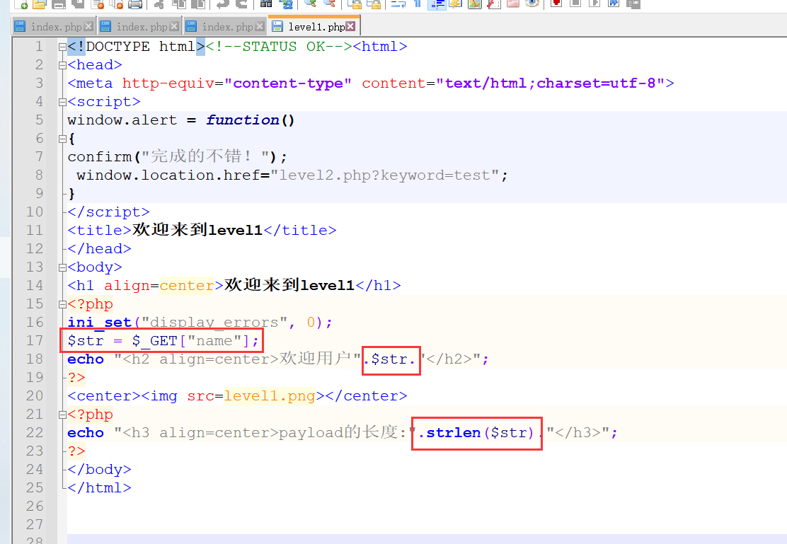Open the Replace dialog icon
Viewport: 787px width, 544px height.
(287, 6)
